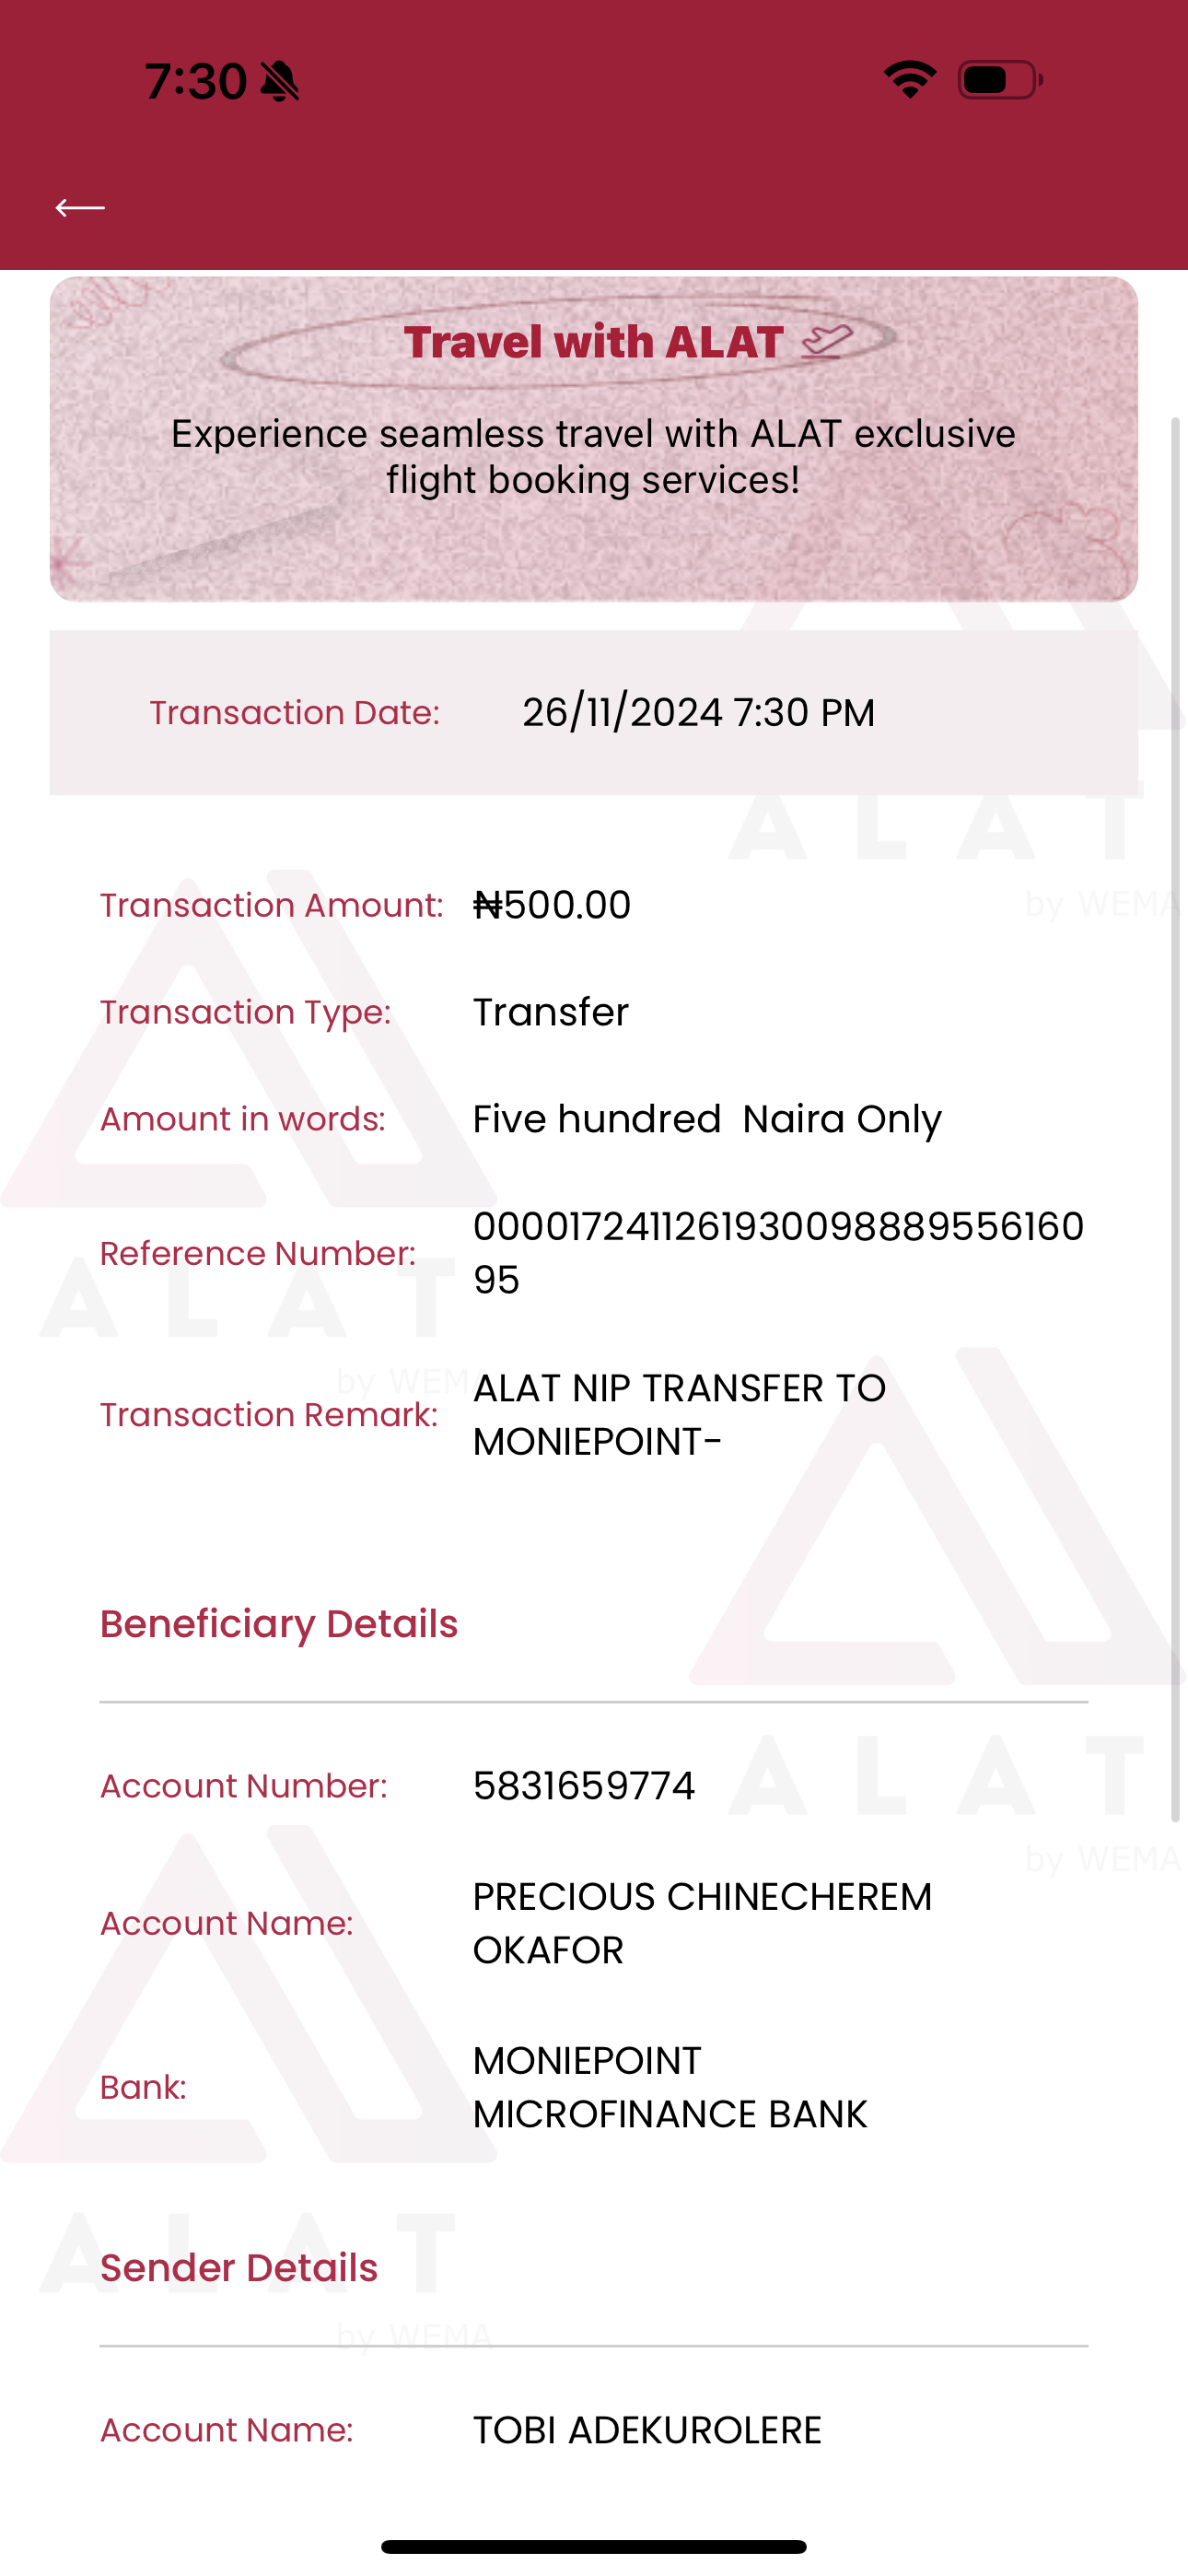Tap the MONIEPOINT MICROFINANCE BANK name
The height and width of the screenshot is (2576, 1188).
670,2086
